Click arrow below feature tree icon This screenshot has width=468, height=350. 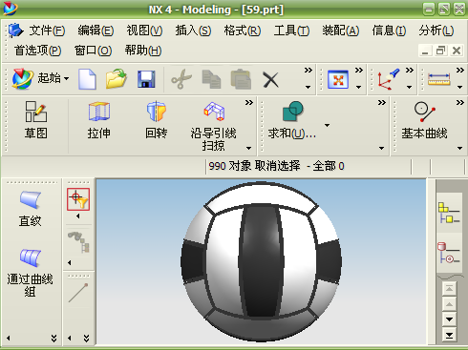[70, 263]
